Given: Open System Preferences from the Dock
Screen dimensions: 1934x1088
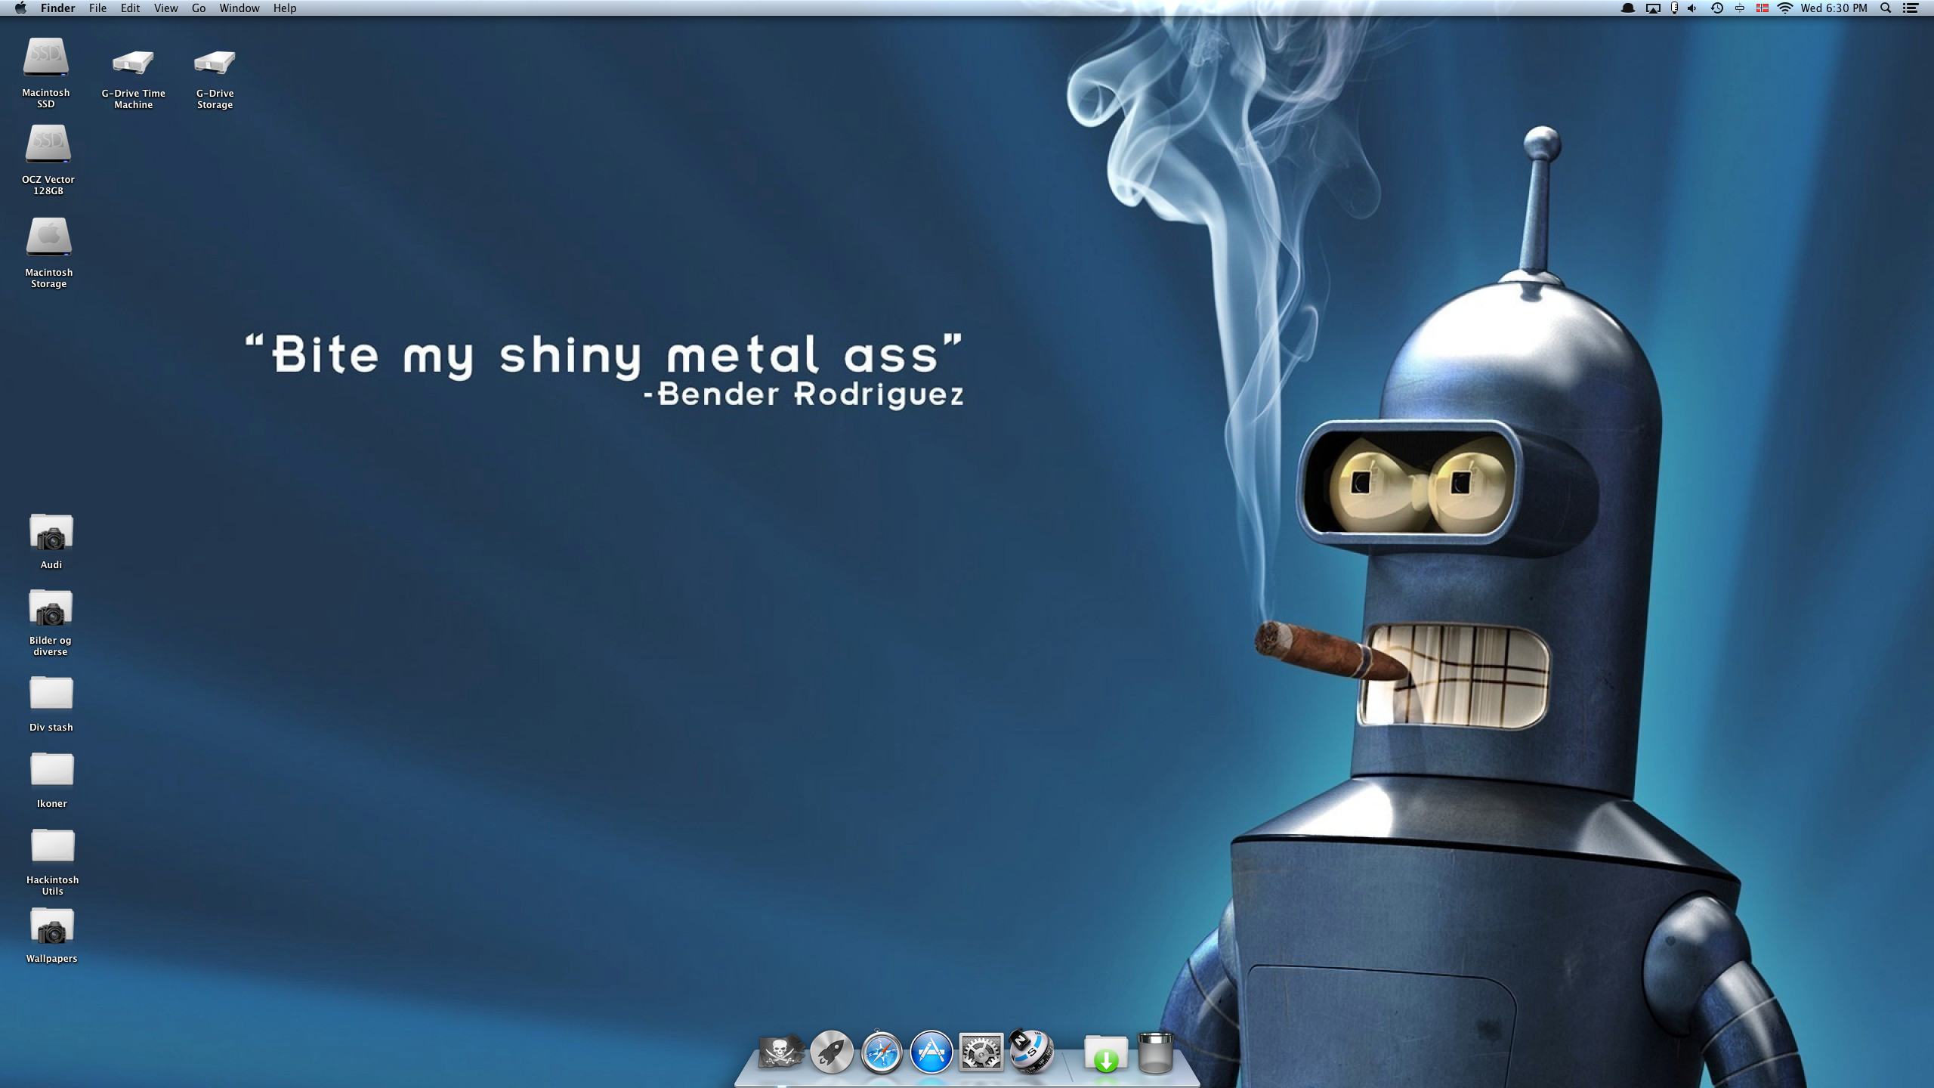Looking at the screenshot, I should coord(981,1052).
